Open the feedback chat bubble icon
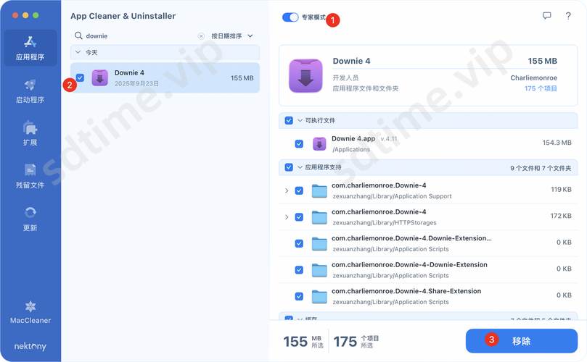587x362 pixels. tap(547, 16)
